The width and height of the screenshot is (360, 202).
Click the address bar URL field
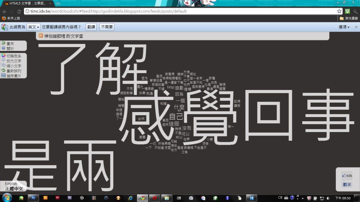(x=176, y=11)
